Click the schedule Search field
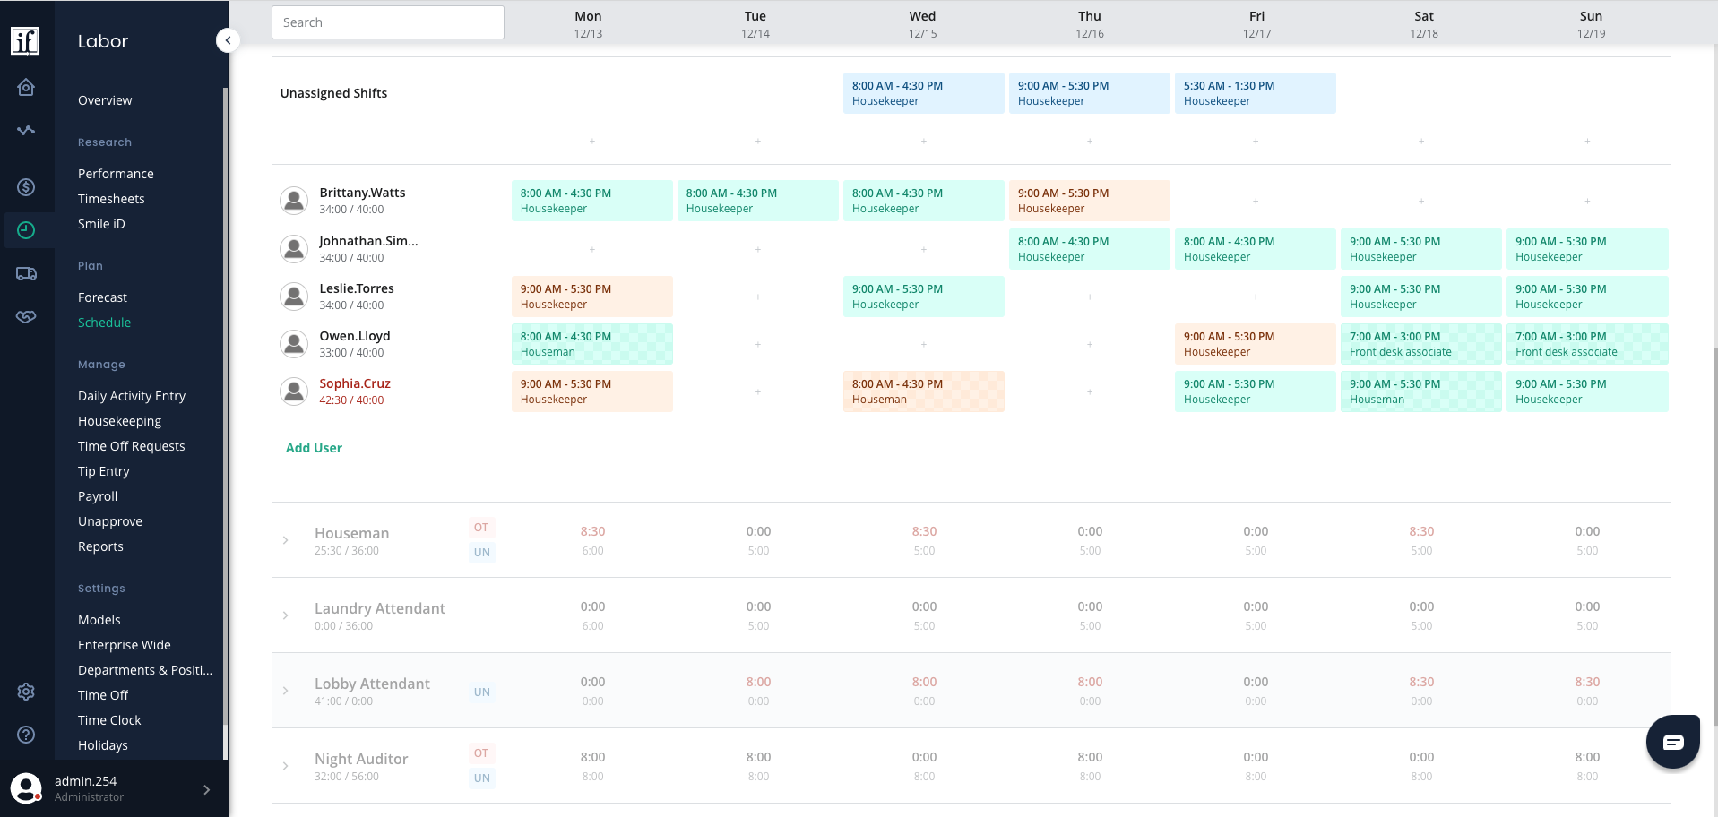 (x=387, y=22)
